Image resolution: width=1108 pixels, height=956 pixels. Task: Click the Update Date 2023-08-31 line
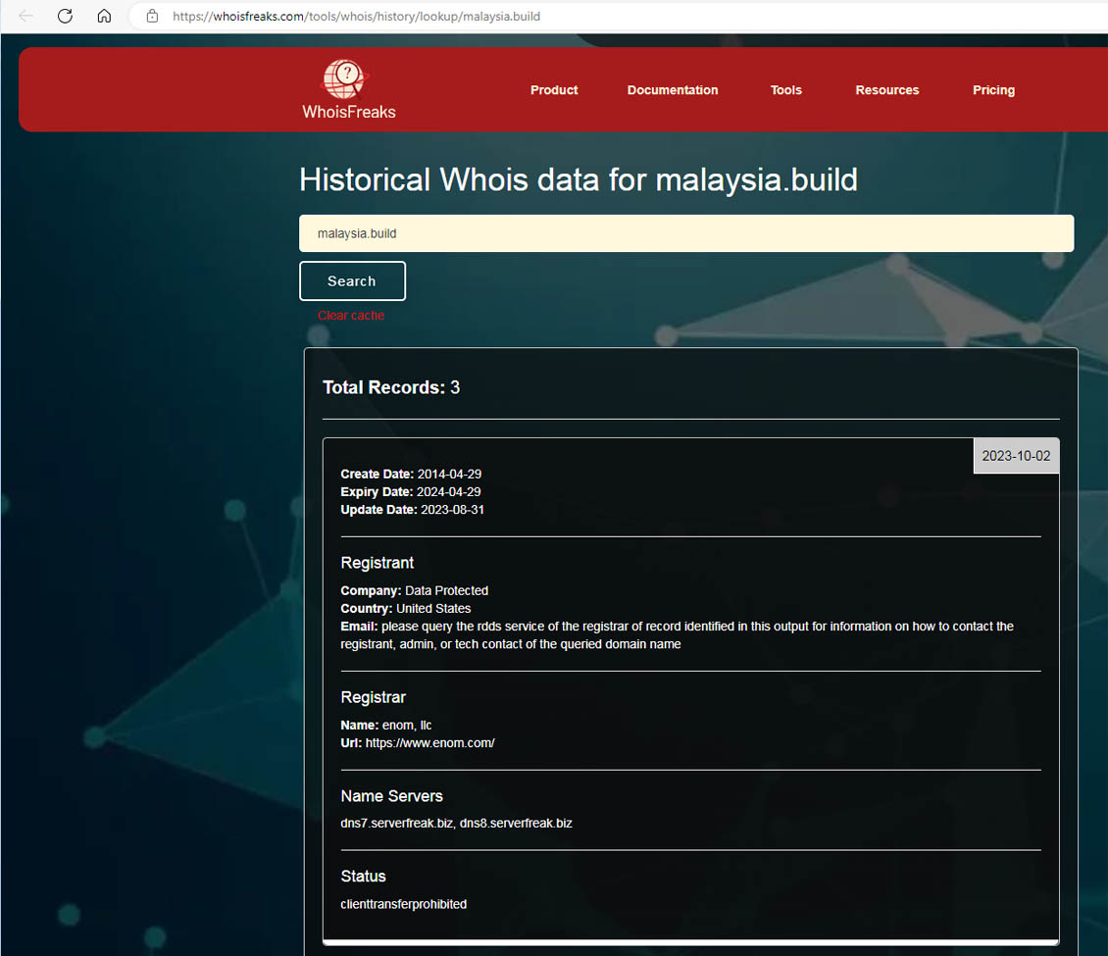[413, 510]
